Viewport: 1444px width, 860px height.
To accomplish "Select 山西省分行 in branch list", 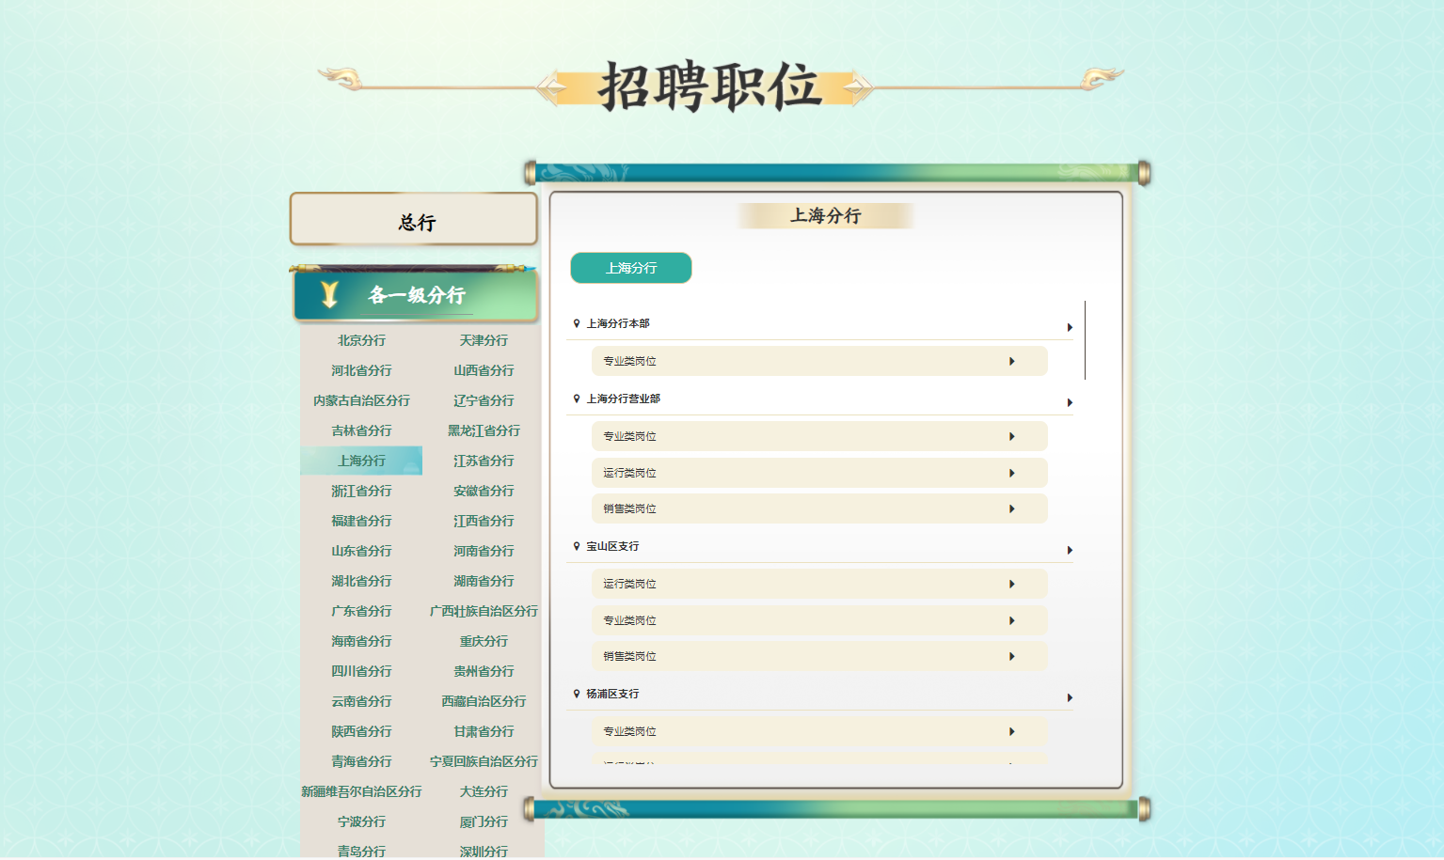I will [x=484, y=370].
